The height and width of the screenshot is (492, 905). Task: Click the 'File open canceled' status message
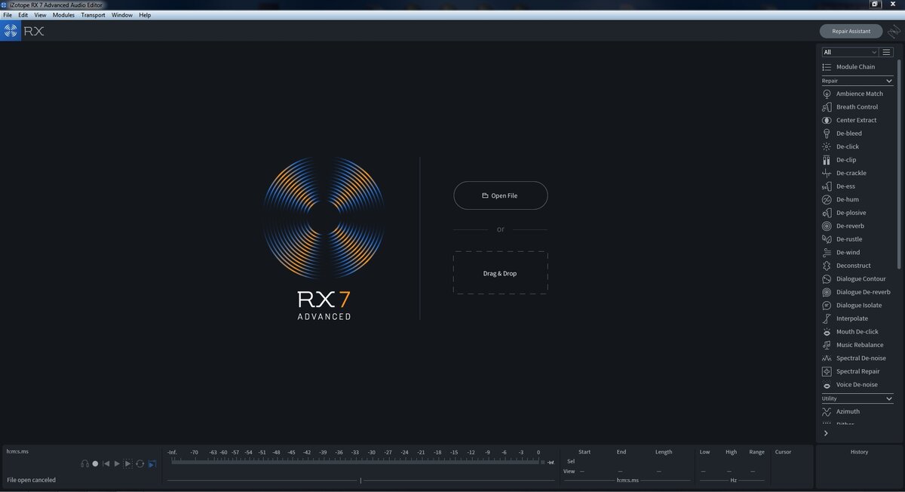point(31,480)
